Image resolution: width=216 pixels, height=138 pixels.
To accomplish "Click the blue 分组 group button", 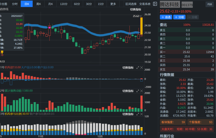I will pos(180,17).
